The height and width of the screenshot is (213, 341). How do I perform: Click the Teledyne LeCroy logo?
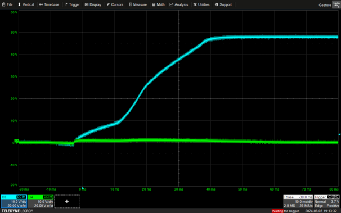(17, 211)
